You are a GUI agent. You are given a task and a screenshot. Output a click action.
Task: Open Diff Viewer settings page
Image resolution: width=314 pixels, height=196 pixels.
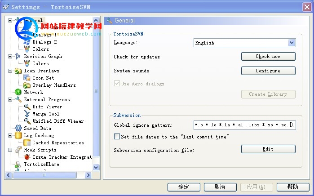47,107
